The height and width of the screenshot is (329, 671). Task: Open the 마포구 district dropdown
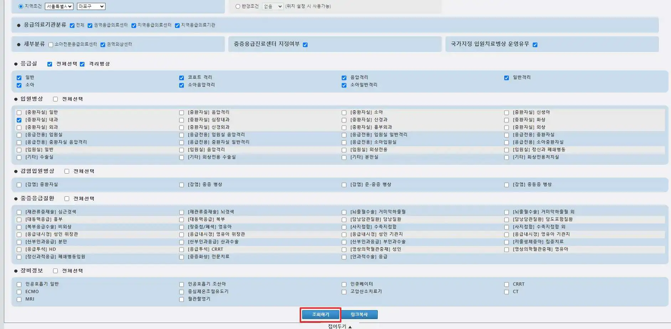tap(91, 6)
